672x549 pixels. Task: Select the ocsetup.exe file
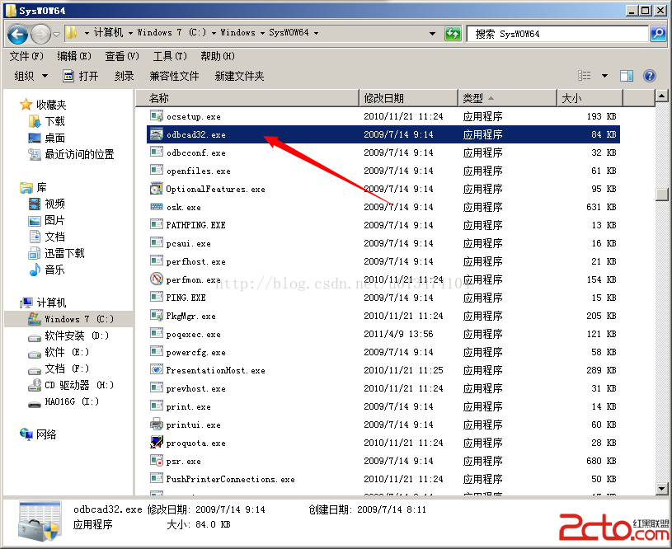coord(383,116)
